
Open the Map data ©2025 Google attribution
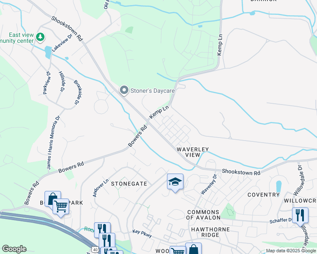291,251
